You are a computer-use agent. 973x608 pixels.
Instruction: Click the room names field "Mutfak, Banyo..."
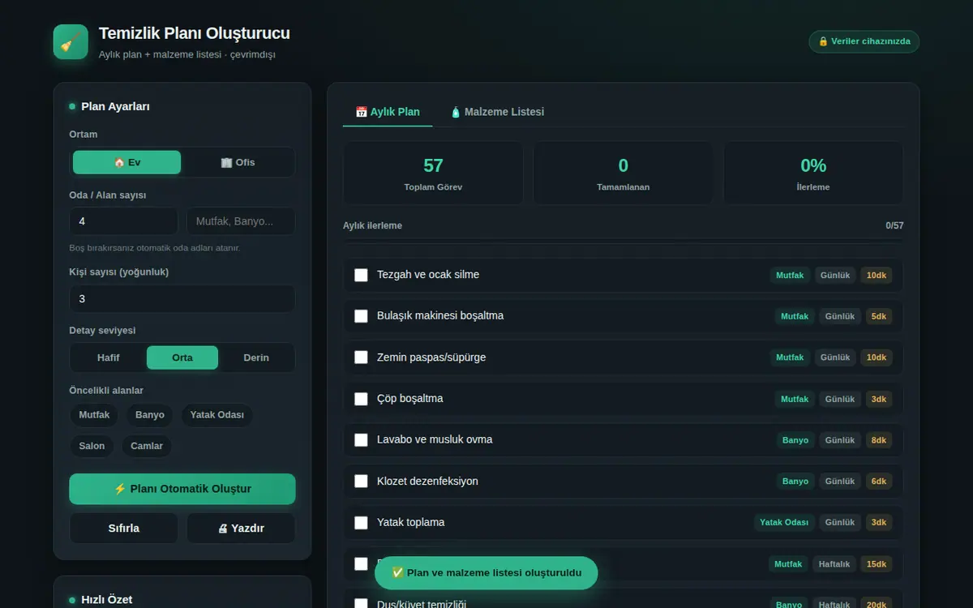click(241, 221)
